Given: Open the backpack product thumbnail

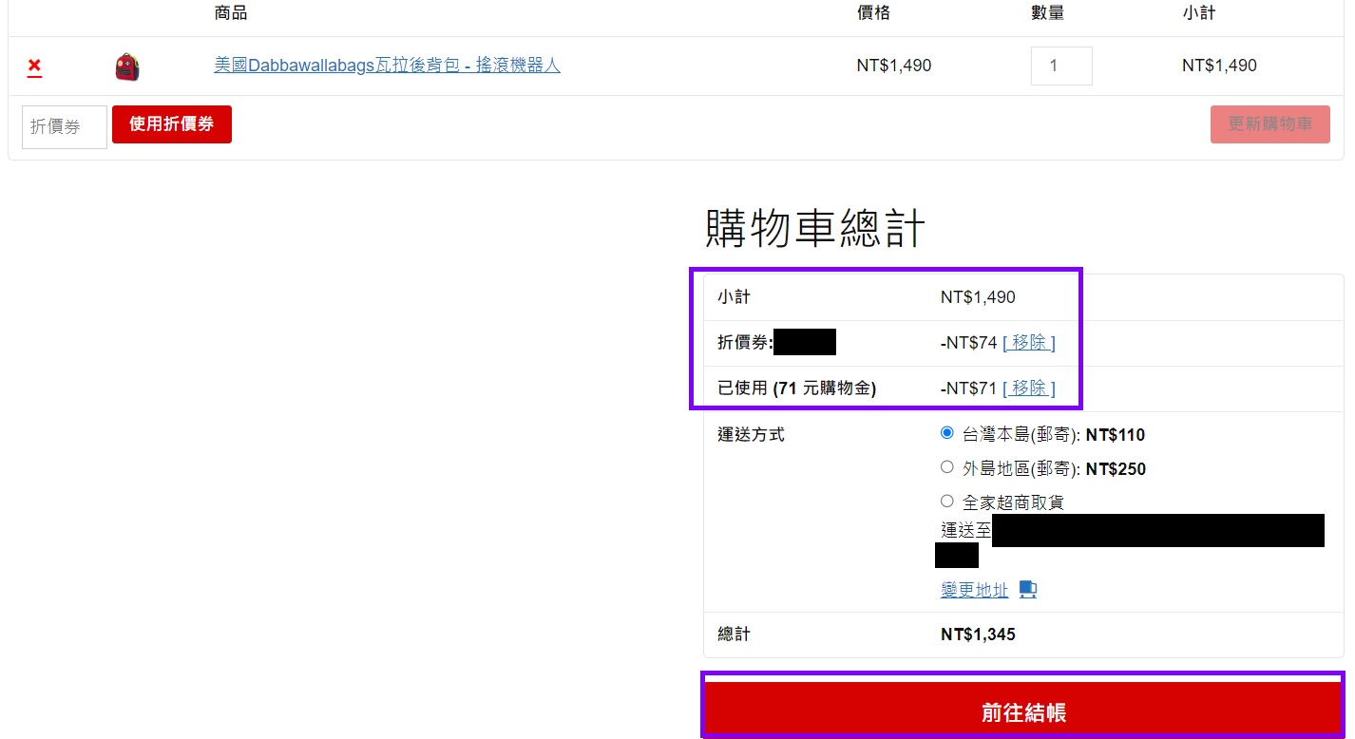Looking at the screenshot, I should [127, 66].
